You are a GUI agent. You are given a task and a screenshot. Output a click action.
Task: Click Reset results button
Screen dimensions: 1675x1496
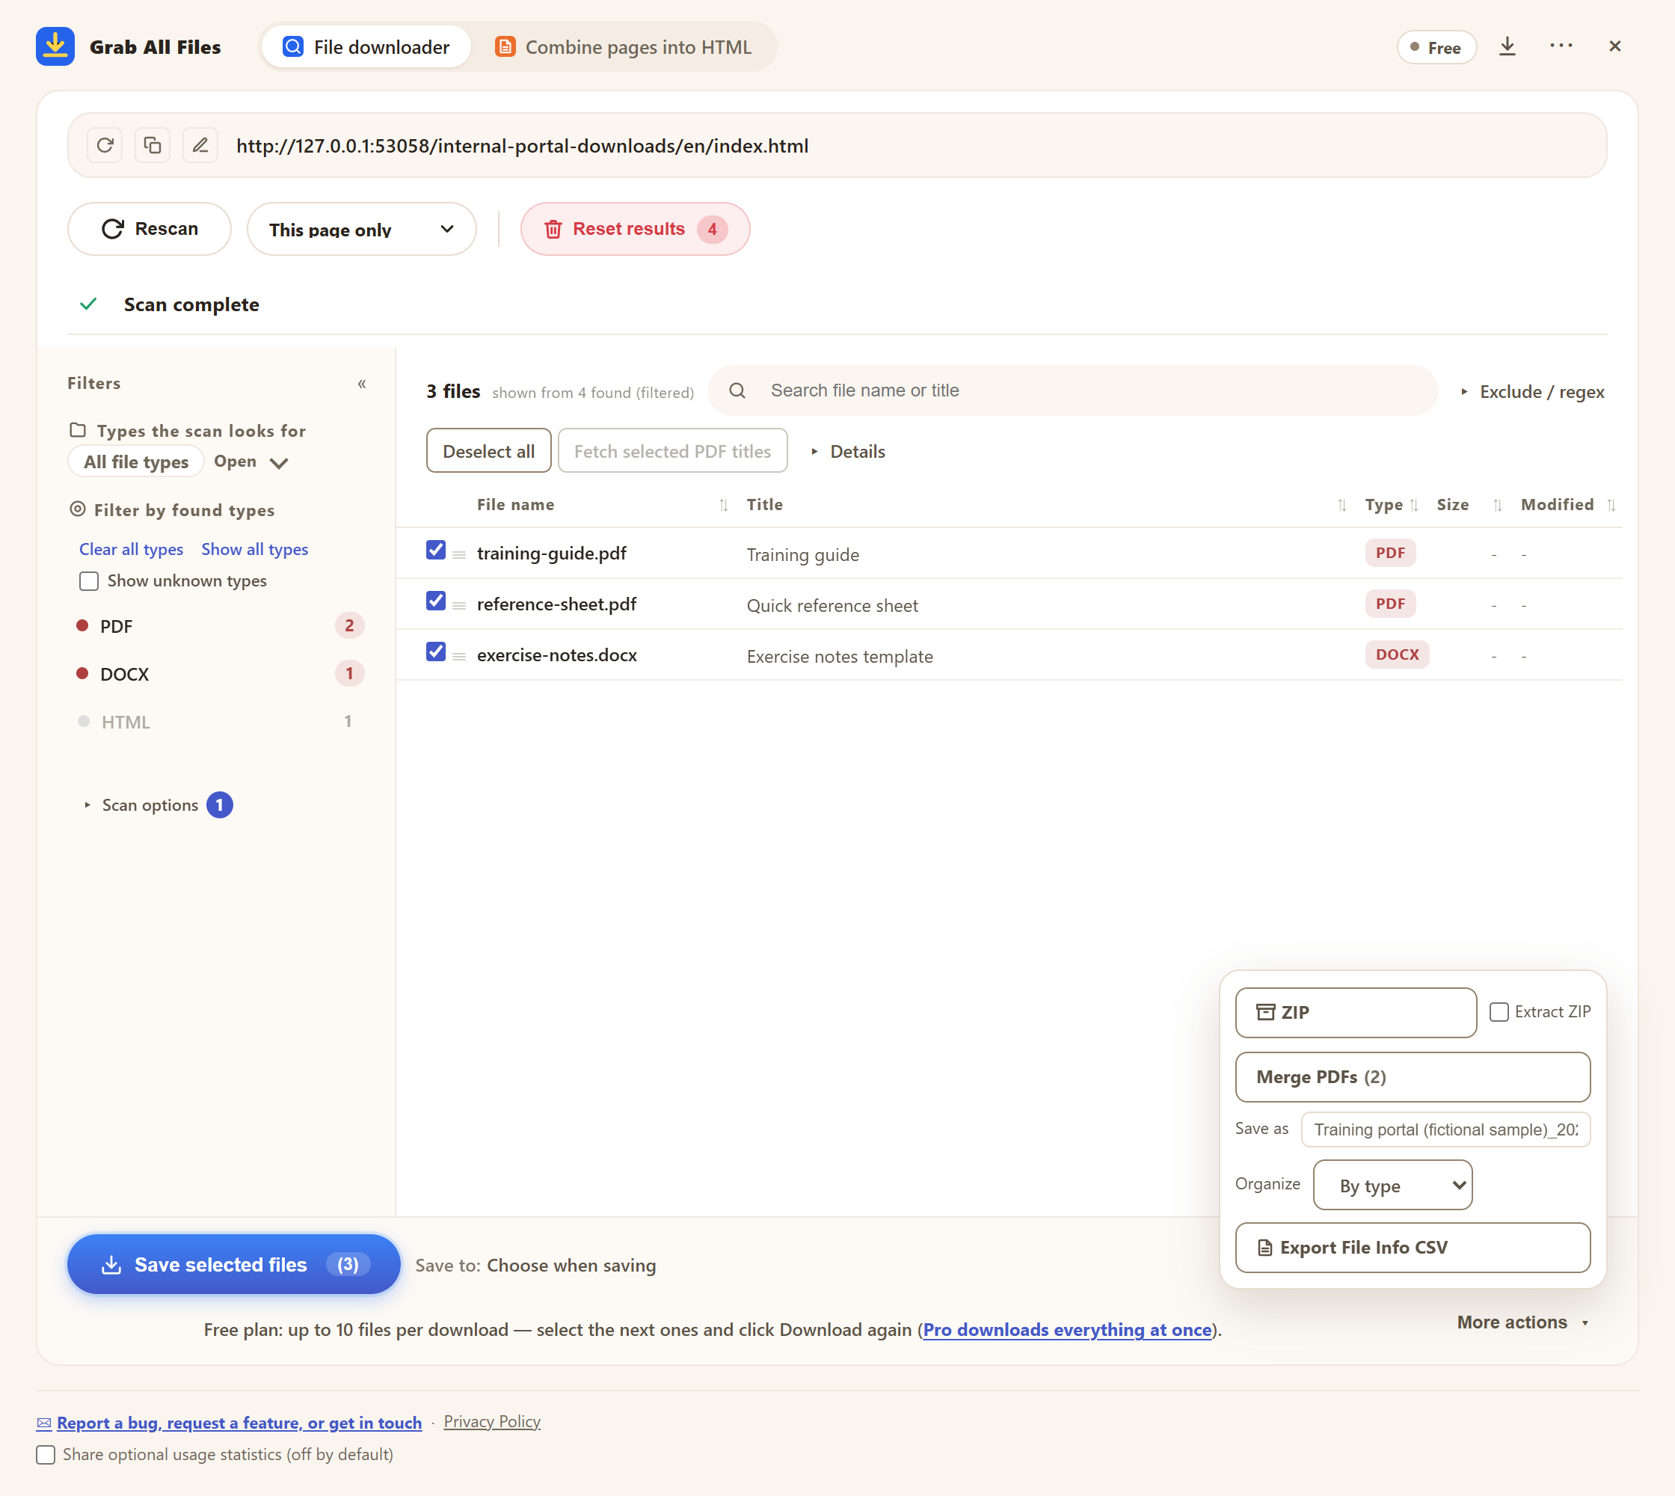635,228
